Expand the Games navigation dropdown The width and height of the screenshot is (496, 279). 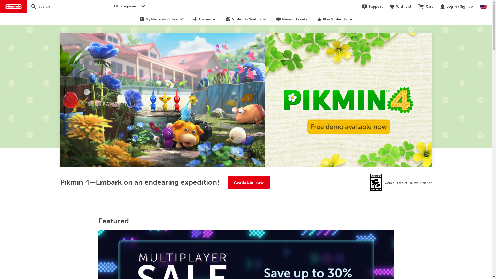point(204,19)
